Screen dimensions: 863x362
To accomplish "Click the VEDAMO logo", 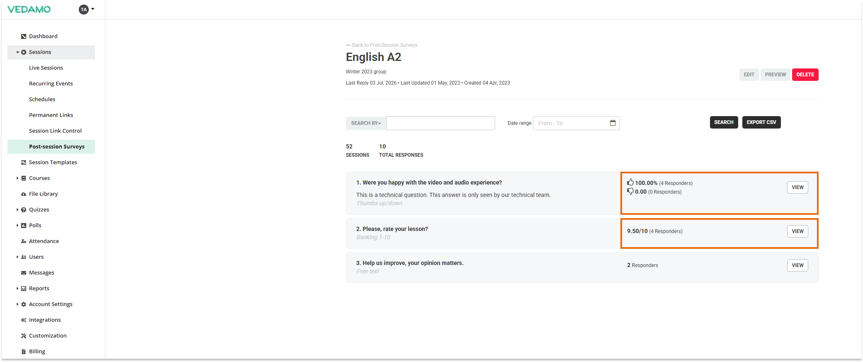I will tap(29, 10).
